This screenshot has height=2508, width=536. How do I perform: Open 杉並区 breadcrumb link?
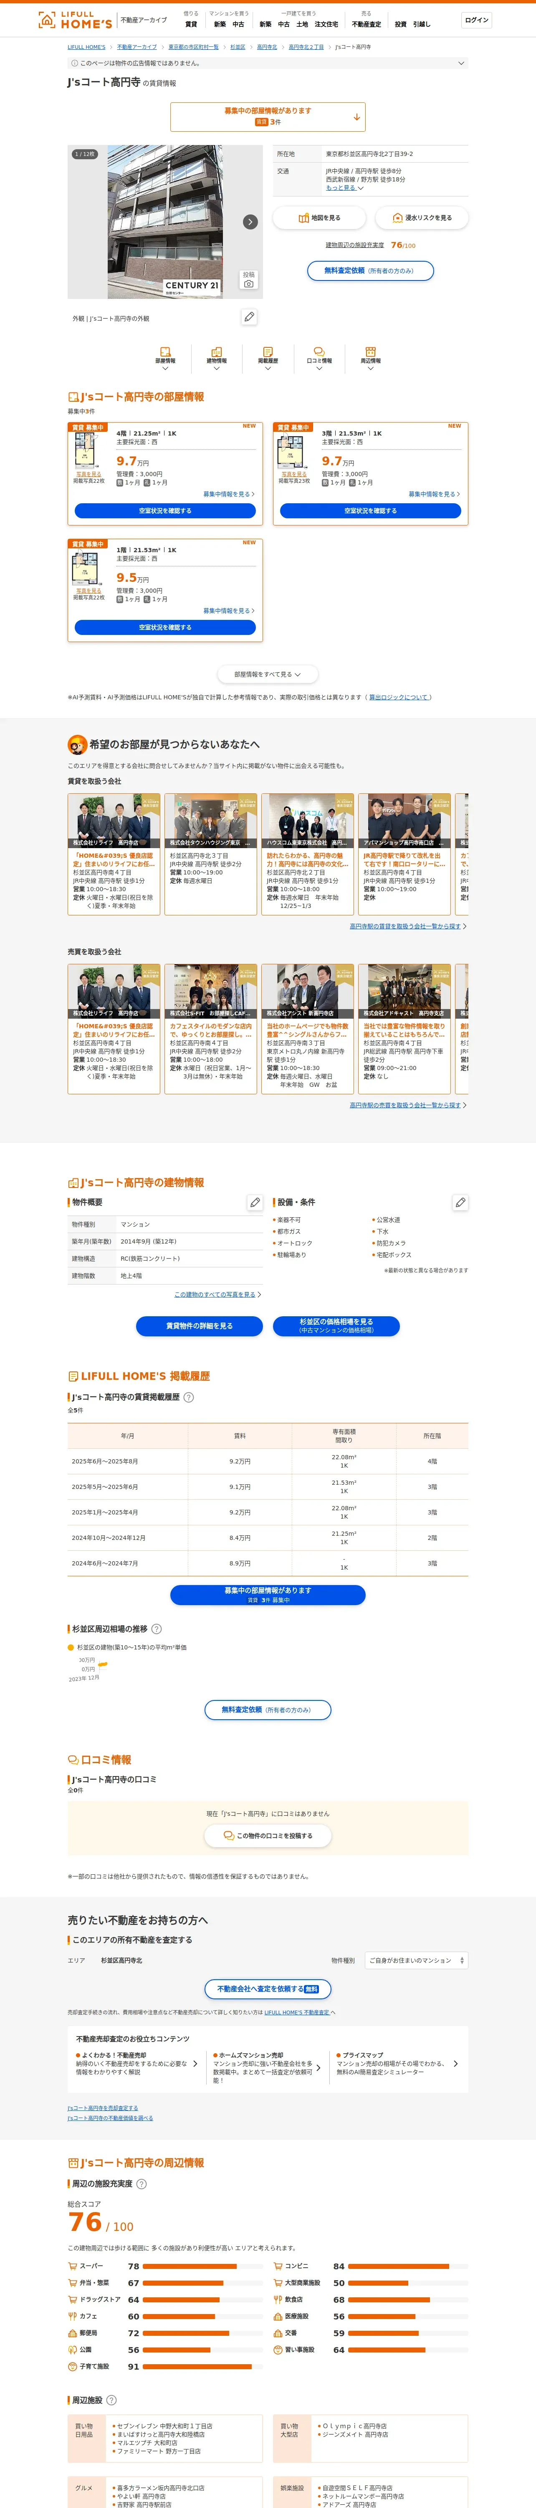(x=238, y=47)
